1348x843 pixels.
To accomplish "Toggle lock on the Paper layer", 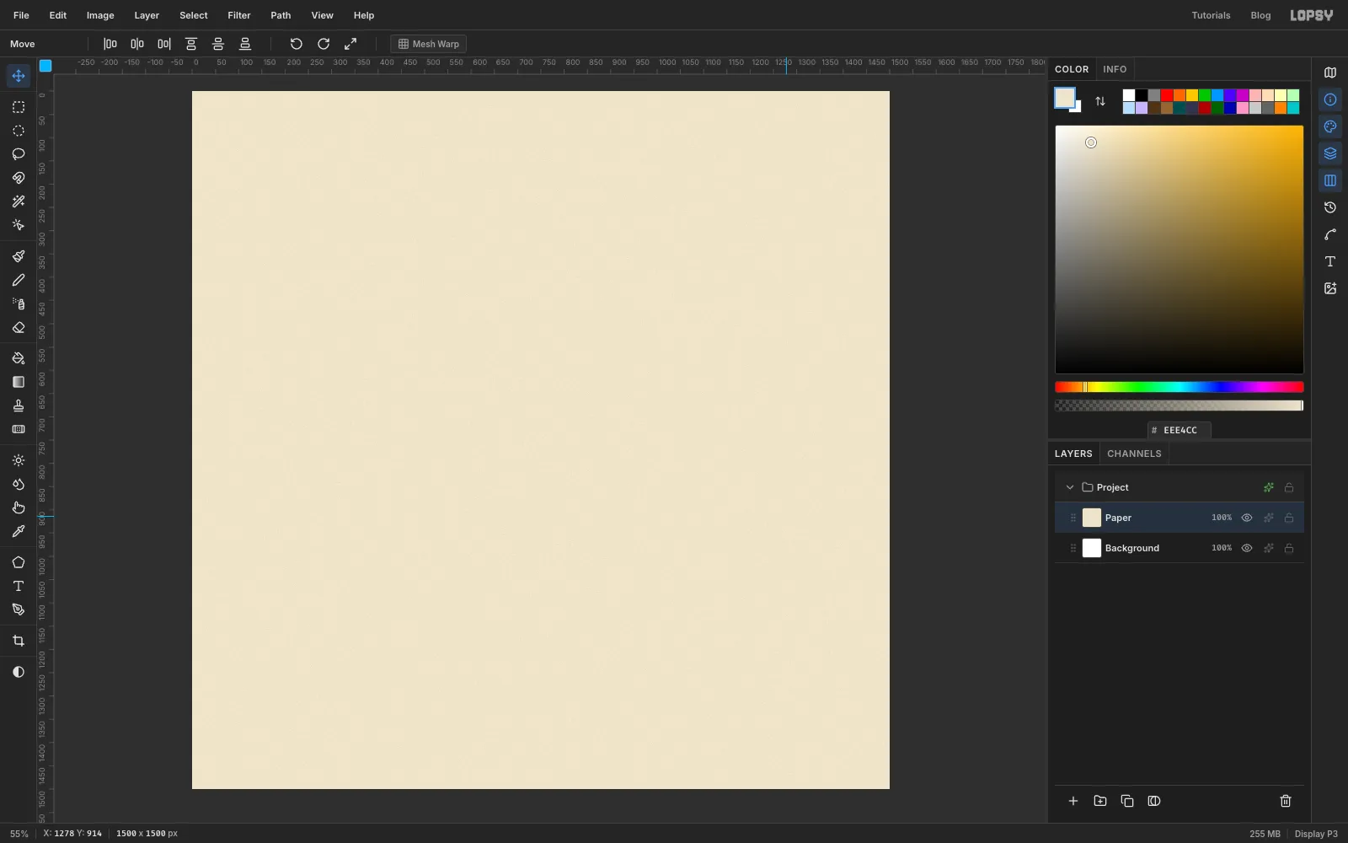I will tap(1289, 518).
